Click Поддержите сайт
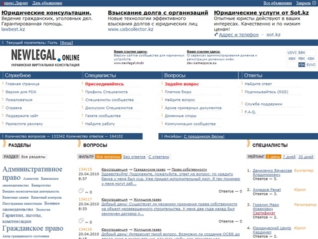This screenshot has width=318, height=239. 22,116
